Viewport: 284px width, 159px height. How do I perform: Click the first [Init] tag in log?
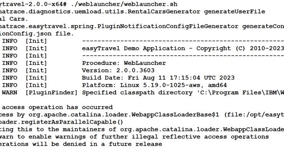tap(36, 41)
